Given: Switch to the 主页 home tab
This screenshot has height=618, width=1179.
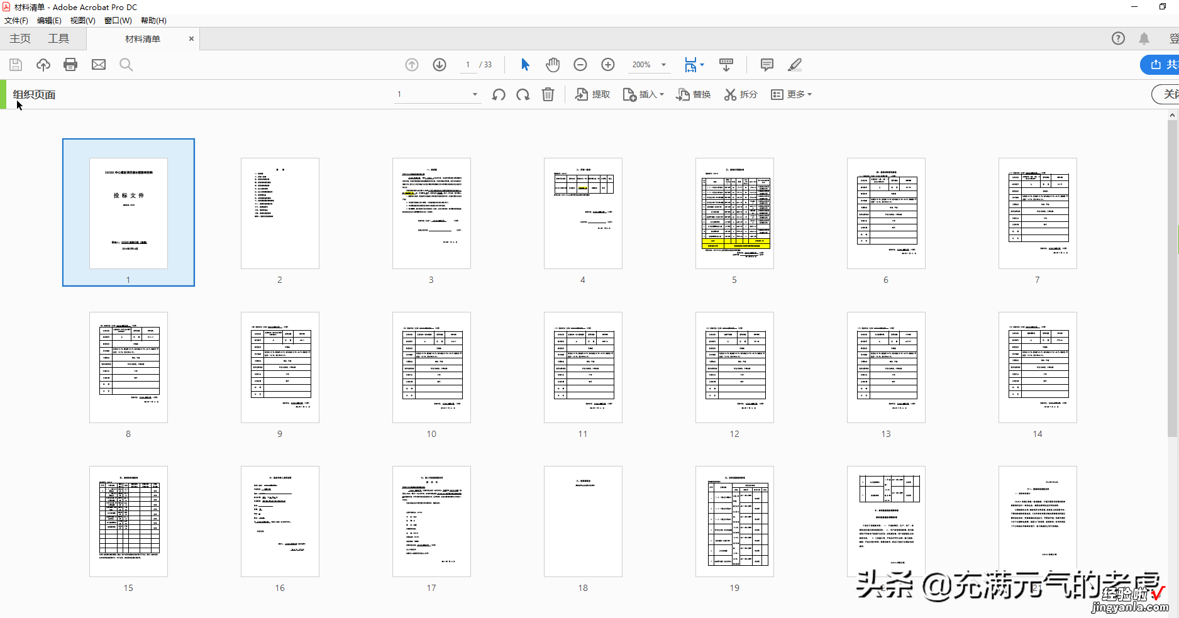Looking at the screenshot, I should point(20,38).
